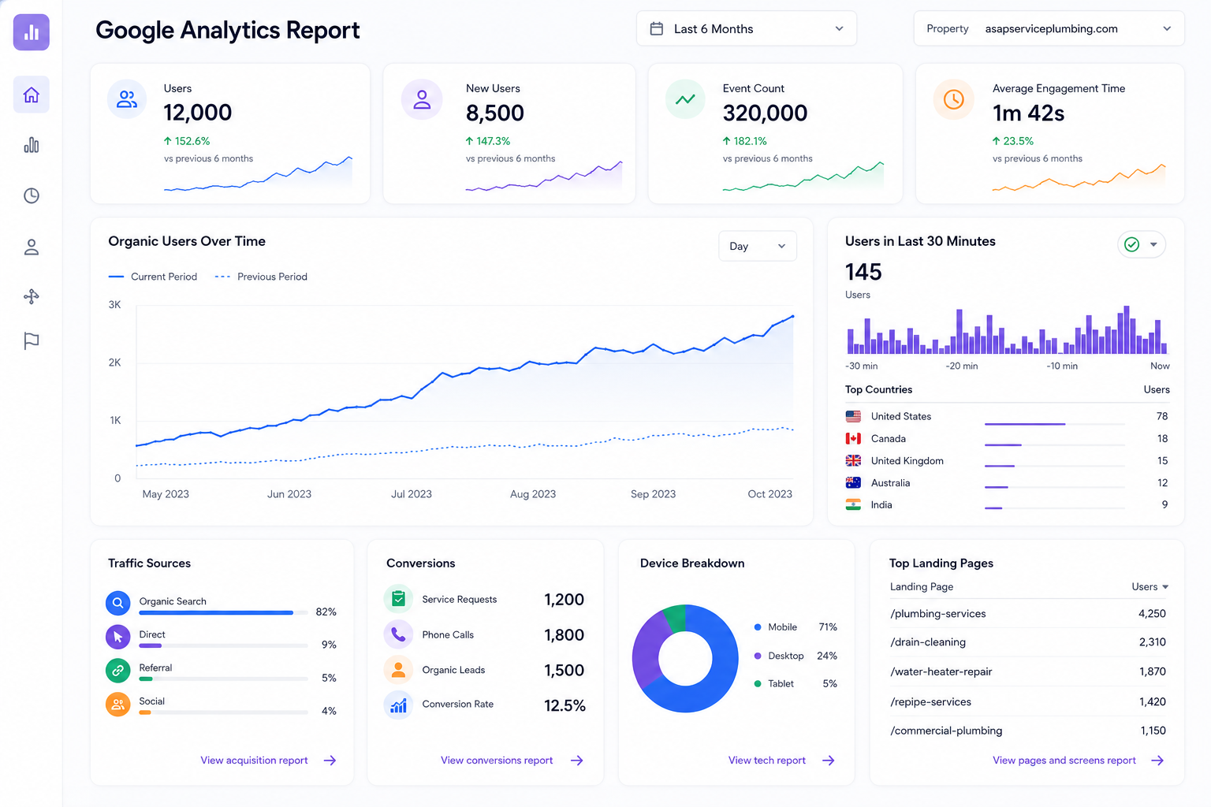Screen dimensions: 1211x807
Task: Click the Users in Last 30 Minutes bar chart
Action: (x=1007, y=329)
